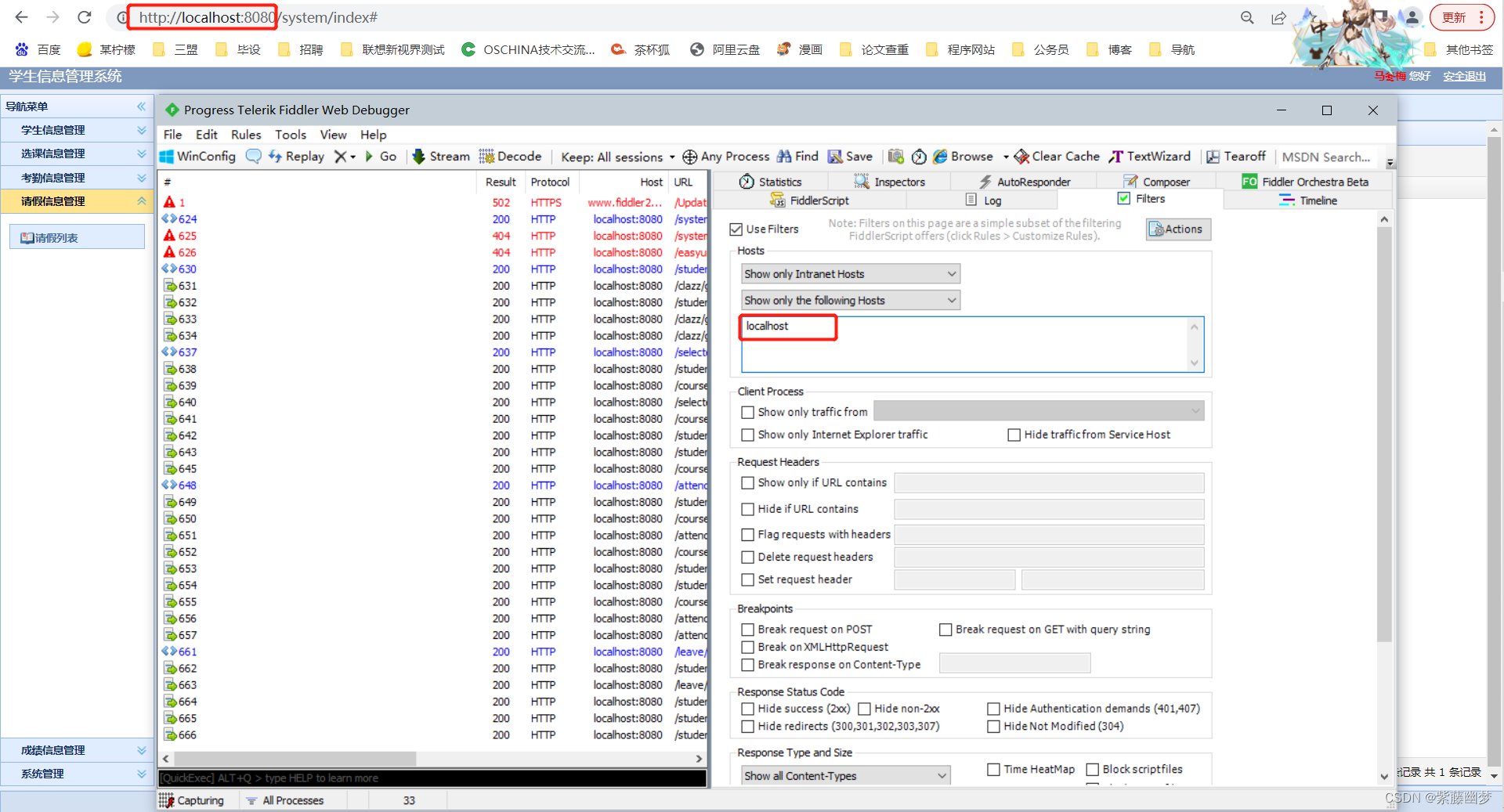Check Show only Internet Explorer traffic
This screenshot has width=1504, height=812.
click(748, 435)
